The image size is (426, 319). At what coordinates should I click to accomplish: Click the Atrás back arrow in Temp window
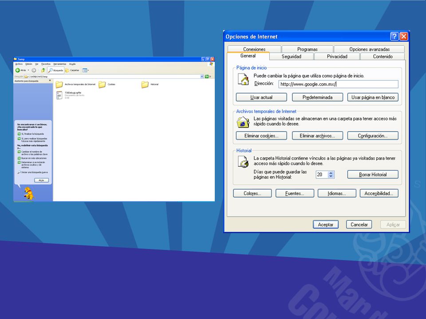tap(18, 70)
